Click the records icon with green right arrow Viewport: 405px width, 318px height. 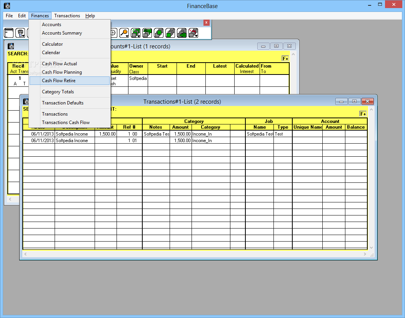[x=182, y=33]
